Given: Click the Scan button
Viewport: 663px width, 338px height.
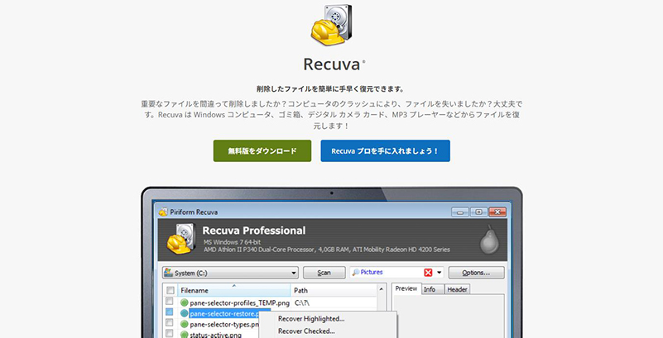Looking at the screenshot, I should (x=324, y=273).
